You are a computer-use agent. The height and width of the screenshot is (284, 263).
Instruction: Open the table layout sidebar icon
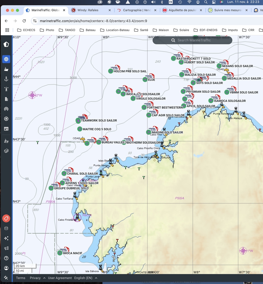click(x=6, y=129)
